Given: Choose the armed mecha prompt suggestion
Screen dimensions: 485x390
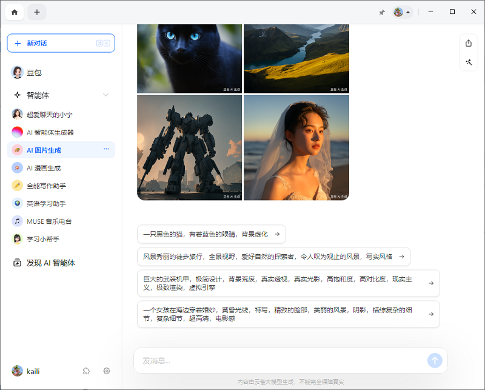Looking at the screenshot, I should (x=288, y=283).
